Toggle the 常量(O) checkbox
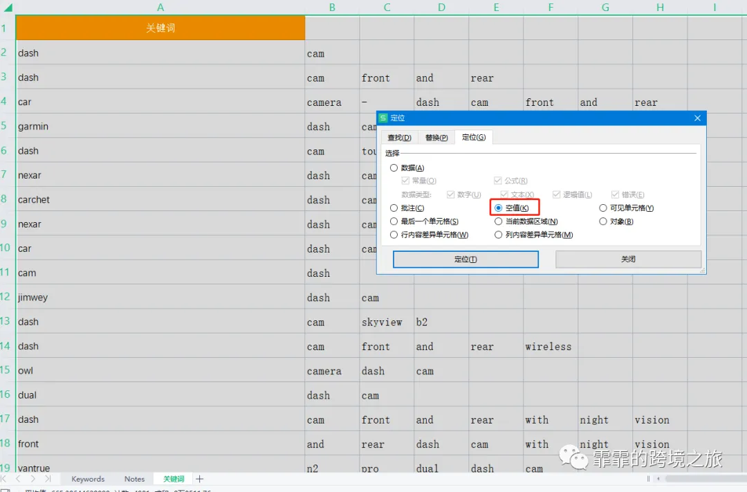The height and width of the screenshot is (492, 747). click(x=405, y=180)
